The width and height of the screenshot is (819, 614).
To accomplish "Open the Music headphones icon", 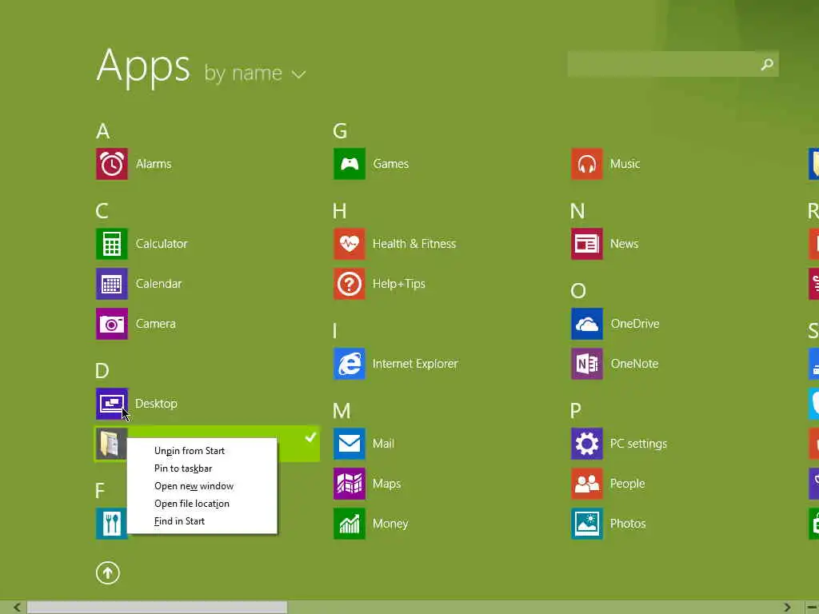I will tap(587, 164).
